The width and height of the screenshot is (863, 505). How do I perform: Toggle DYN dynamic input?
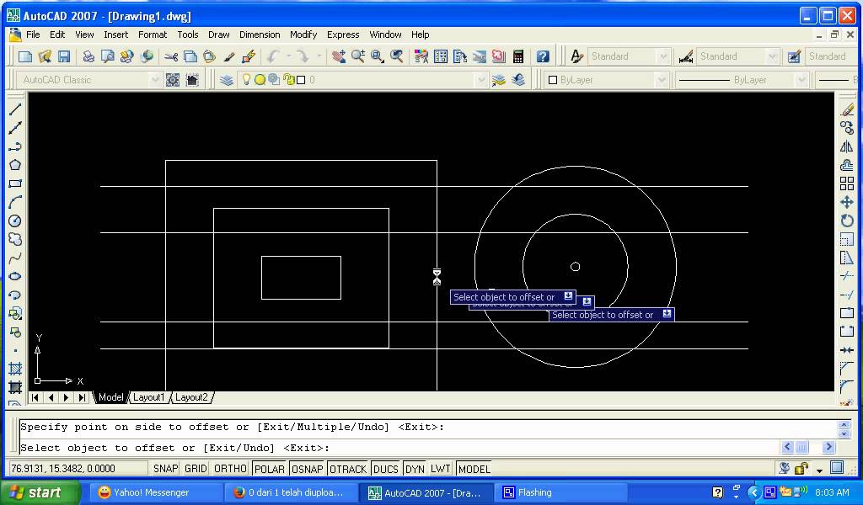click(x=415, y=469)
